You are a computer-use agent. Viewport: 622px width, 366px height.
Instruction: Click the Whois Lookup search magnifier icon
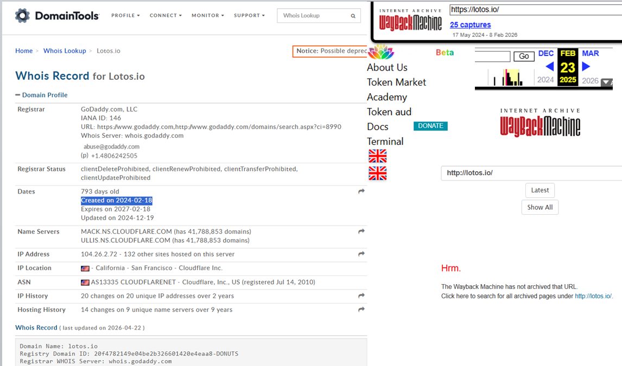(x=353, y=16)
